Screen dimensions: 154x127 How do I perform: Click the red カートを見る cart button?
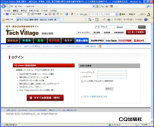pos(136,32)
